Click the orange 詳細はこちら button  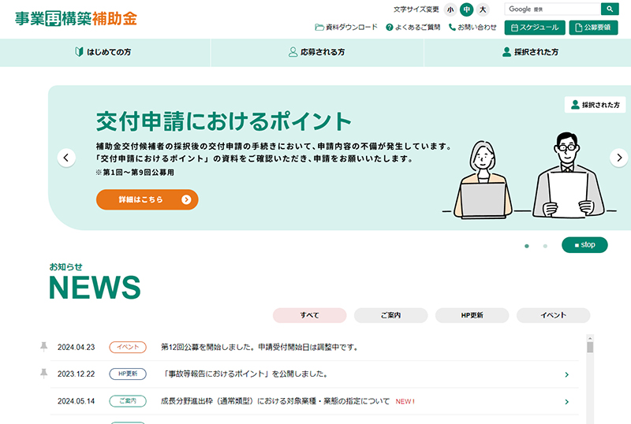[147, 199]
